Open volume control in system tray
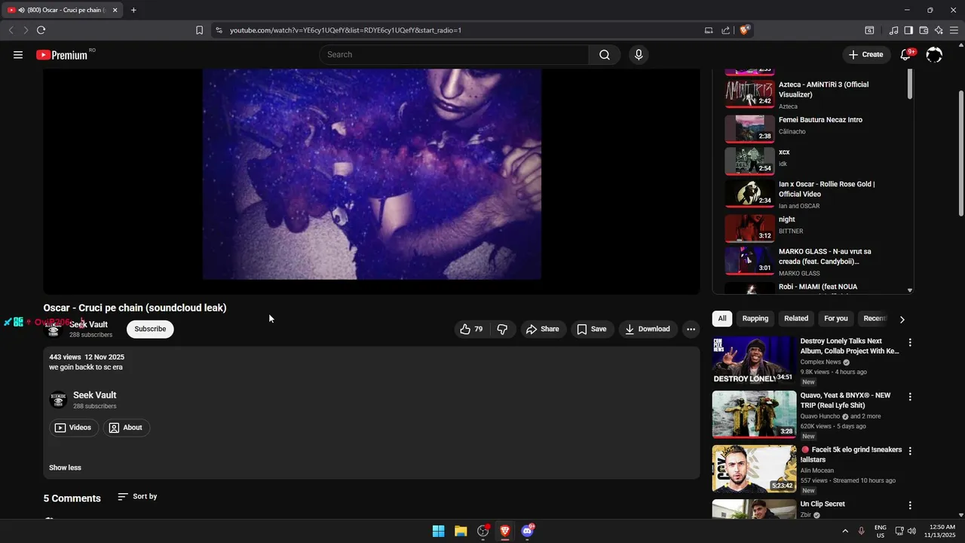965x543 pixels. (x=911, y=531)
